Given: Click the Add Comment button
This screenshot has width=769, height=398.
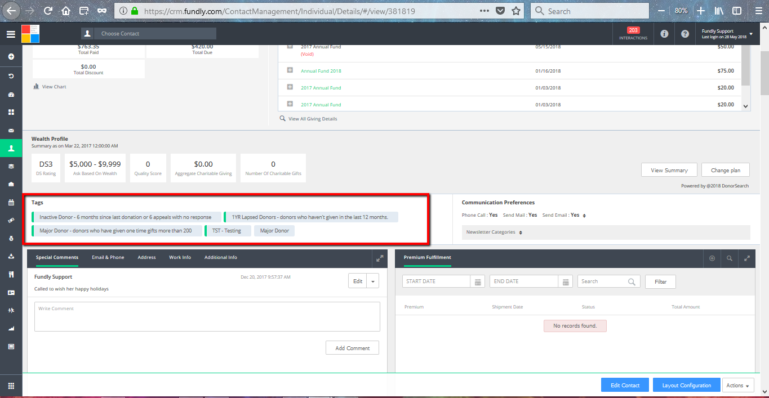Looking at the screenshot, I should 353,348.
